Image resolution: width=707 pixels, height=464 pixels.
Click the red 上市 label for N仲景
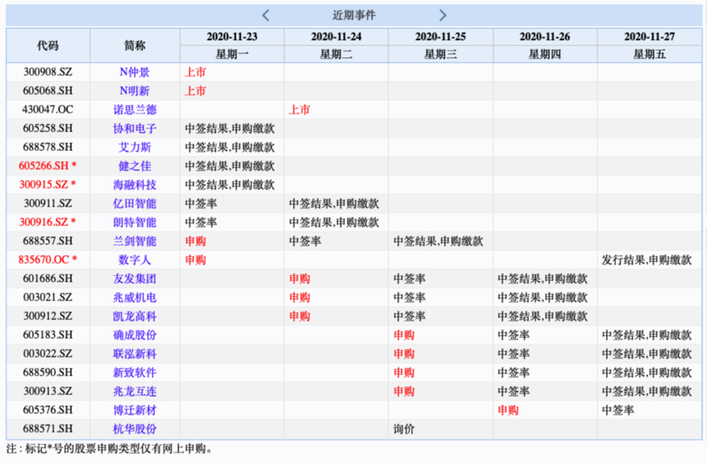coord(196,72)
